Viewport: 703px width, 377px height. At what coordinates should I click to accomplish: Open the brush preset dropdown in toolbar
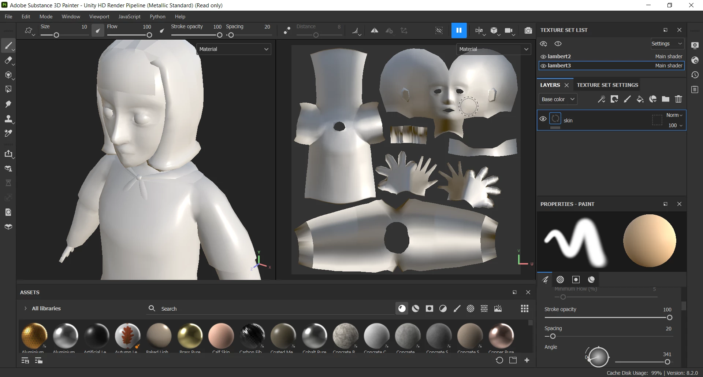click(x=29, y=31)
